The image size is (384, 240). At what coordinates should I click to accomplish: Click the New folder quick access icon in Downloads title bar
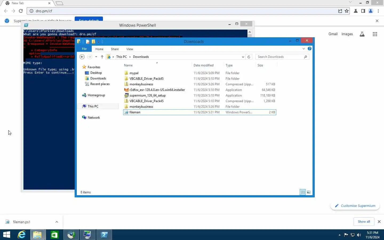click(x=93, y=41)
